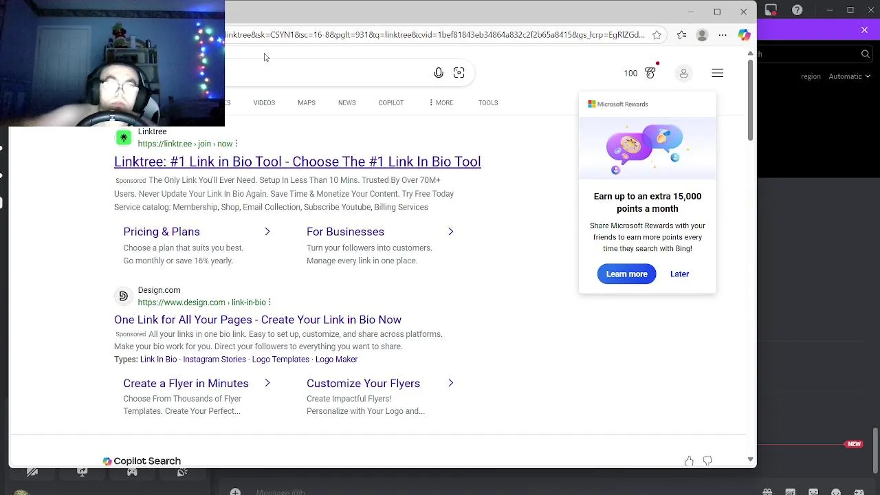
Task: Click the red NEW badge in Discord
Action: click(855, 444)
